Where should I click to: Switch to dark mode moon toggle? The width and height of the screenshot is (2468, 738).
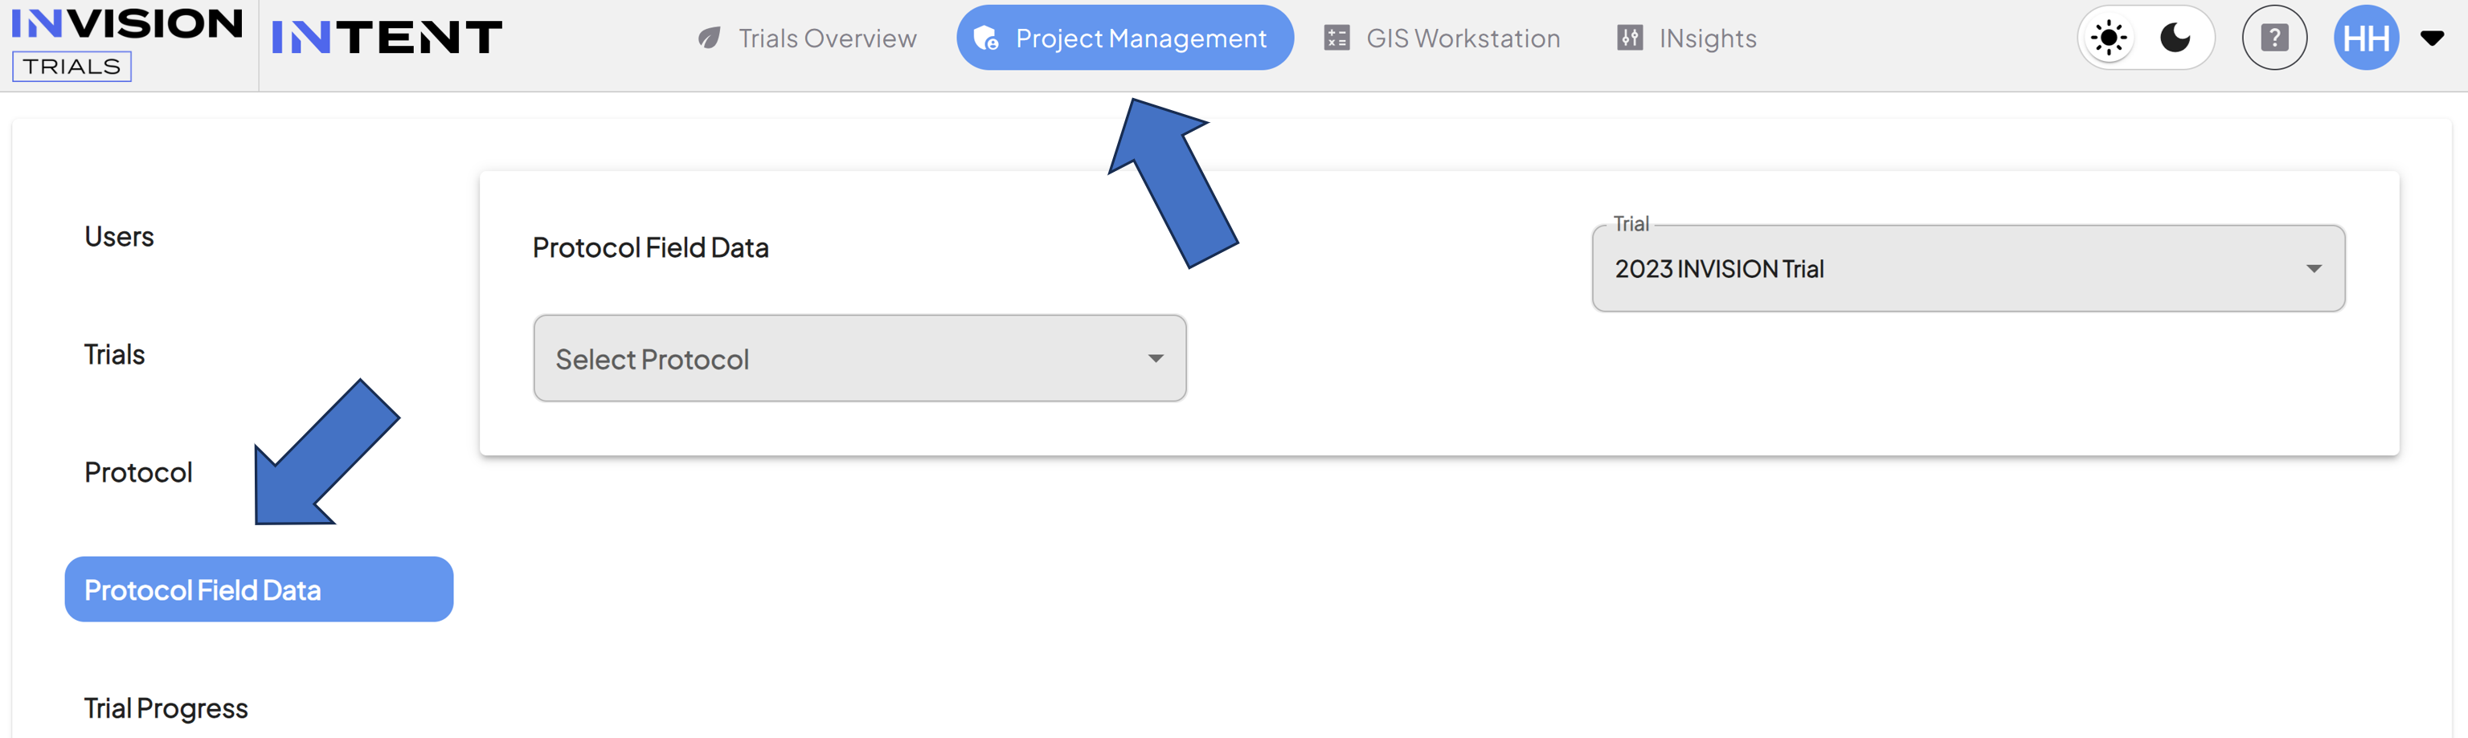point(2175,39)
